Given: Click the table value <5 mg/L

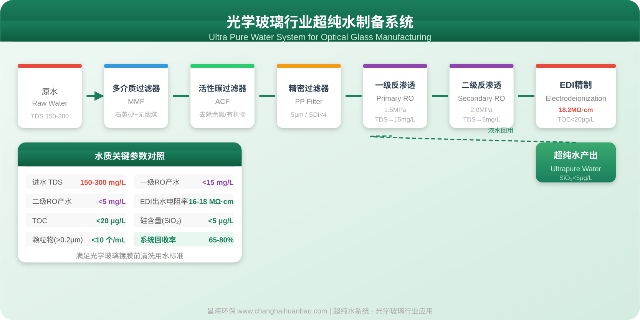Looking at the screenshot, I should [112, 202].
